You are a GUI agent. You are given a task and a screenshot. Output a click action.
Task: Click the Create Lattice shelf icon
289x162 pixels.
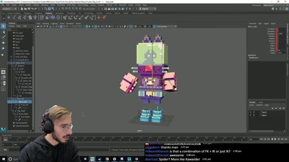point(53,18)
